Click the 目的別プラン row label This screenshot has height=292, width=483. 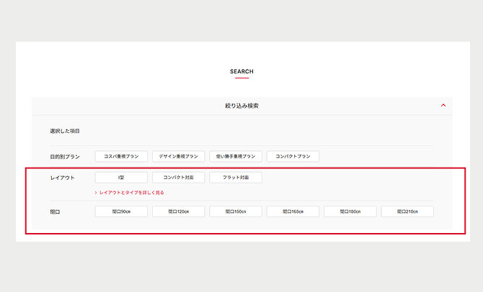65,157
